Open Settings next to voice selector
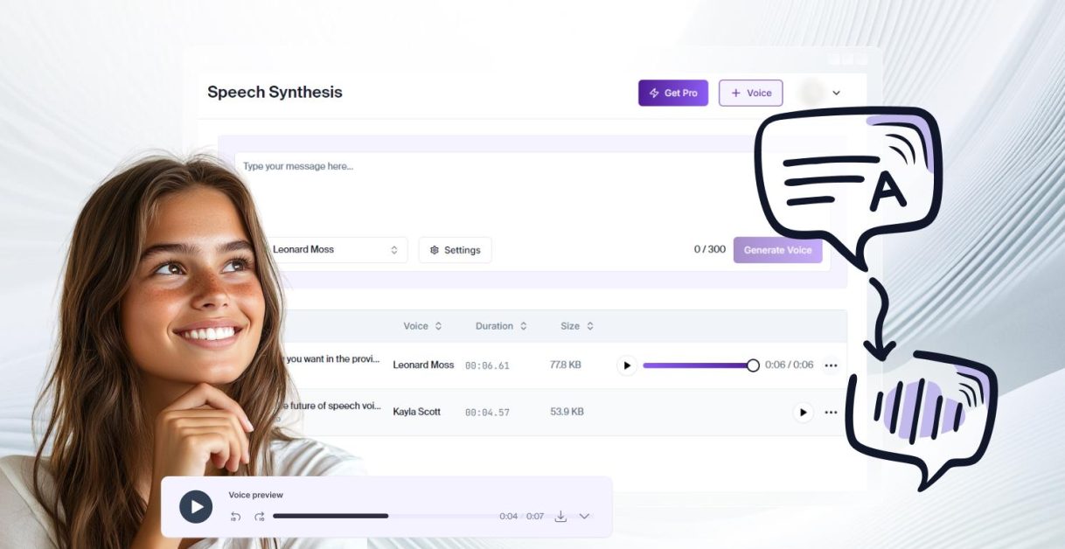1065x549 pixels. click(x=456, y=250)
